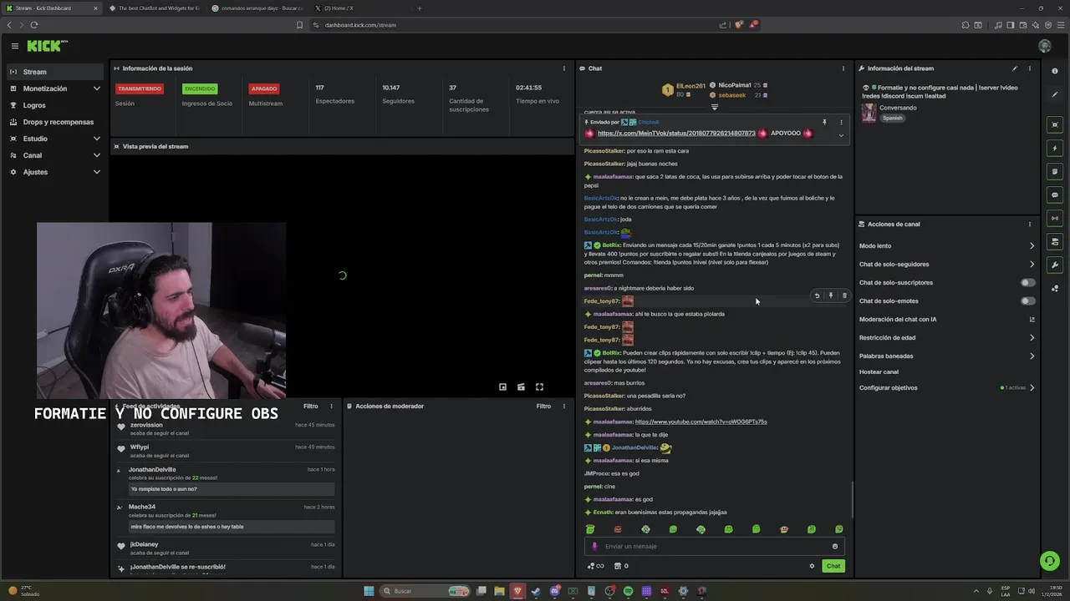Open Información de la sesión options menu
Image resolution: width=1070 pixels, height=601 pixels.
click(563, 68)
